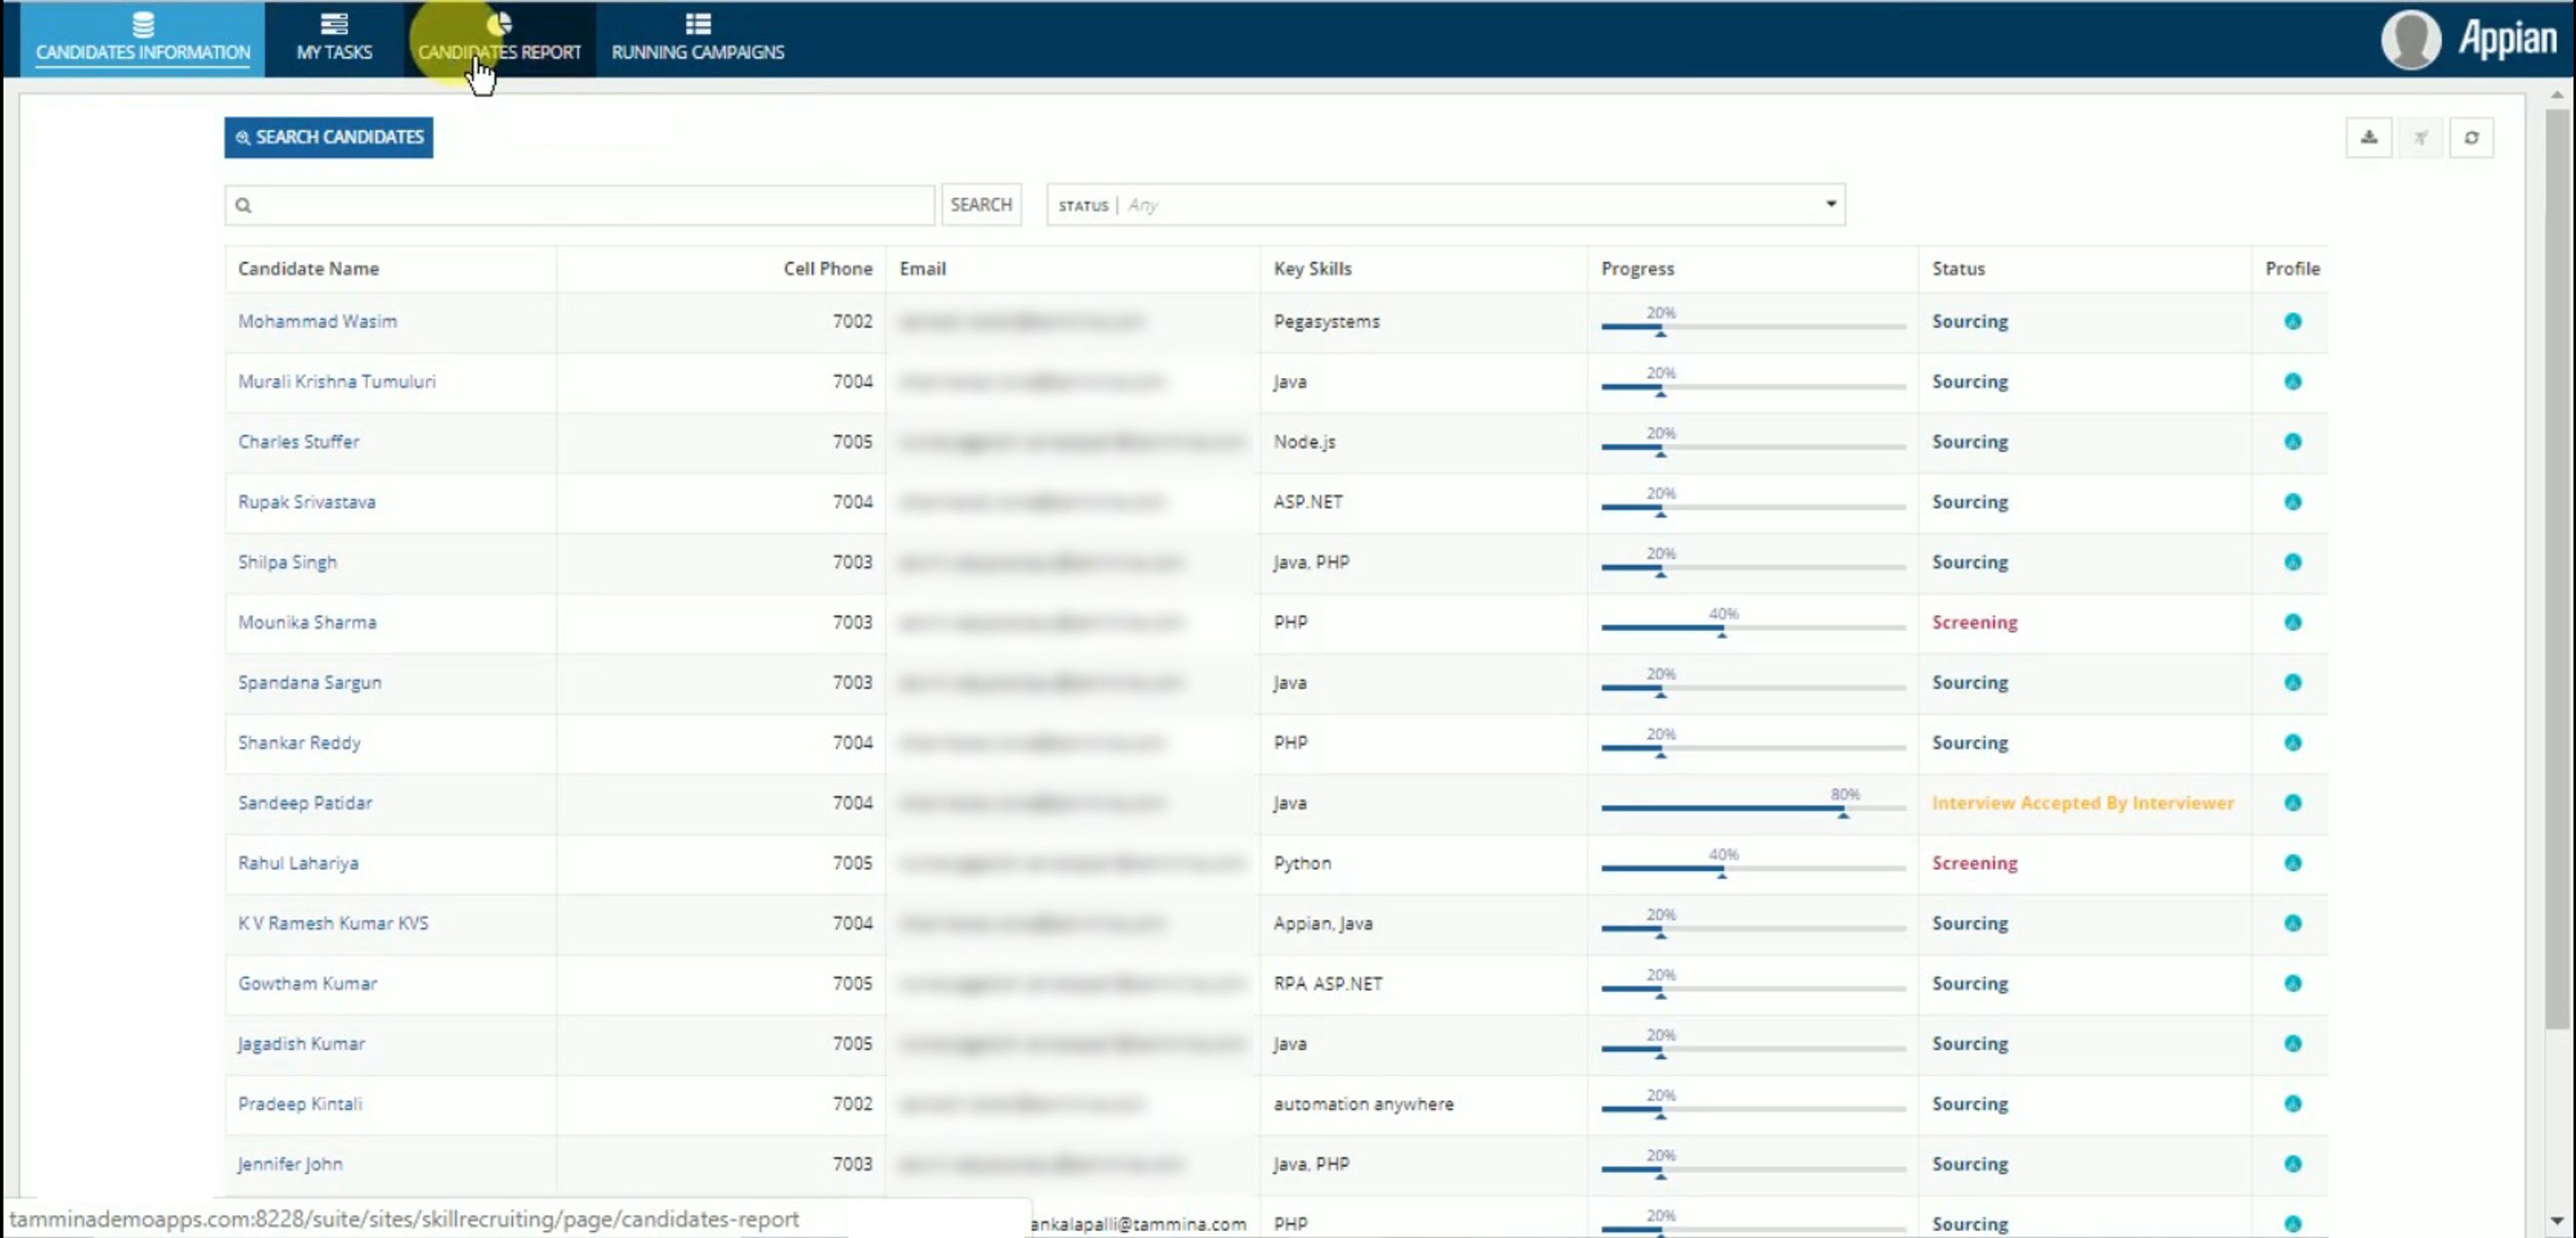Click profile icon for Rahul Lahariya
The width and height of the screenshot is (2576, 1238).
click(x=2293, y=862)
